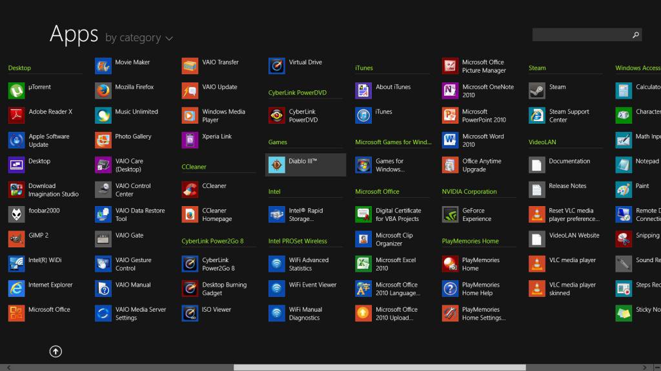Open 'About iTunes' label
This screenshot has width=661, height=371.
pyautogui.click(x=393, y=87)
